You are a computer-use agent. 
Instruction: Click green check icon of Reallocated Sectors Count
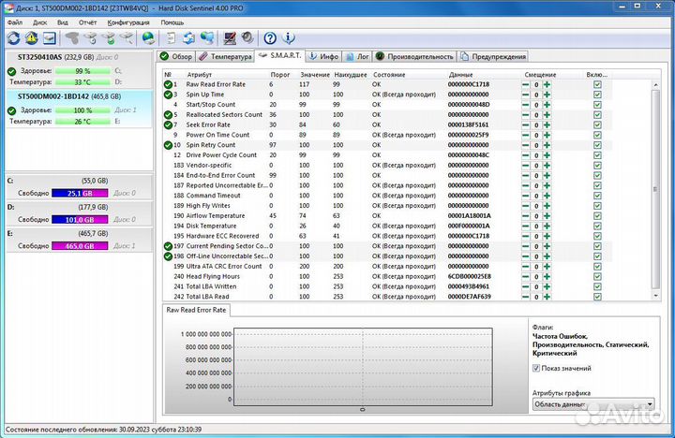pyautogui.click(x=168, y=115)
